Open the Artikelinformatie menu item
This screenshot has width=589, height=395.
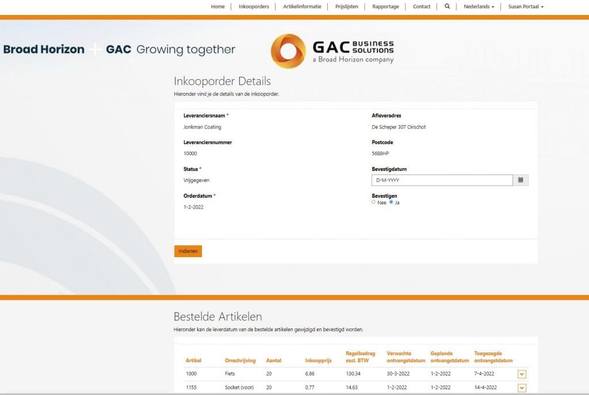point(302,6)
